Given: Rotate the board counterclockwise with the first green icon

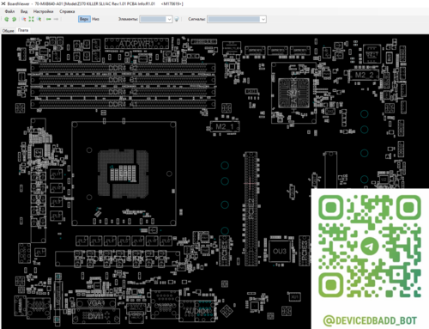Looking at the screenshot, I should (x=7, y=19).
